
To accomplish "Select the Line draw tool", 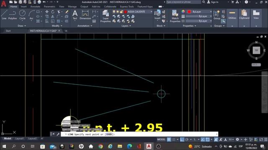I will pos(4,15).
